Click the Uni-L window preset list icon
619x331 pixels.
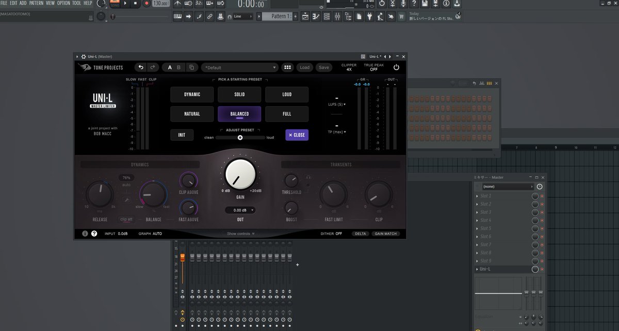pos(363,56)
